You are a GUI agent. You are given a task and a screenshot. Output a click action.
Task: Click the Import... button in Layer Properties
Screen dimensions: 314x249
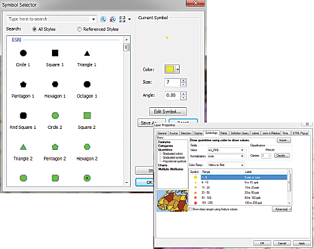pyautogui.click(x=284, y=141)
